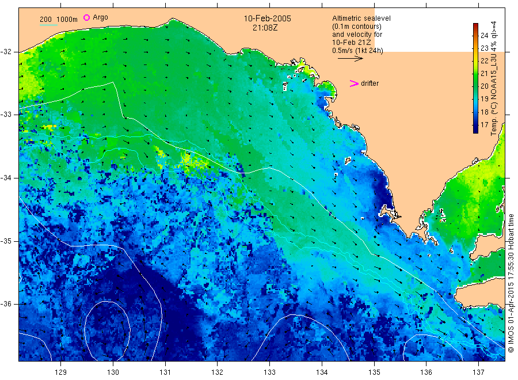Click longitude label 134

[322, 373]
